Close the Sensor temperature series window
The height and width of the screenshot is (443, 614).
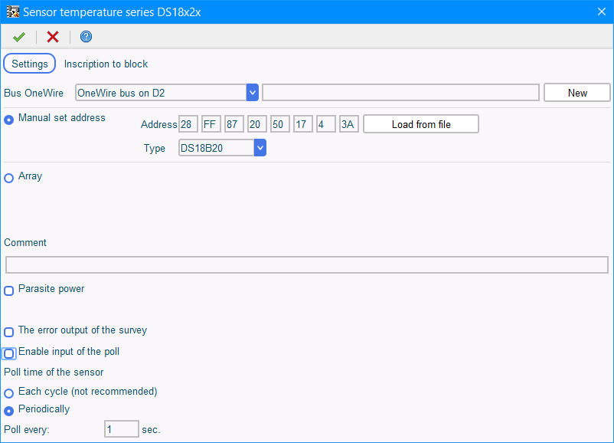click(x=602, y=11)
